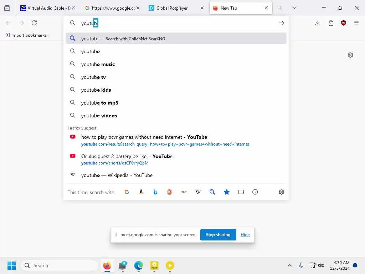
Task: Open 'how to play pcvr games' YouTube result
Action: [176, 140]
